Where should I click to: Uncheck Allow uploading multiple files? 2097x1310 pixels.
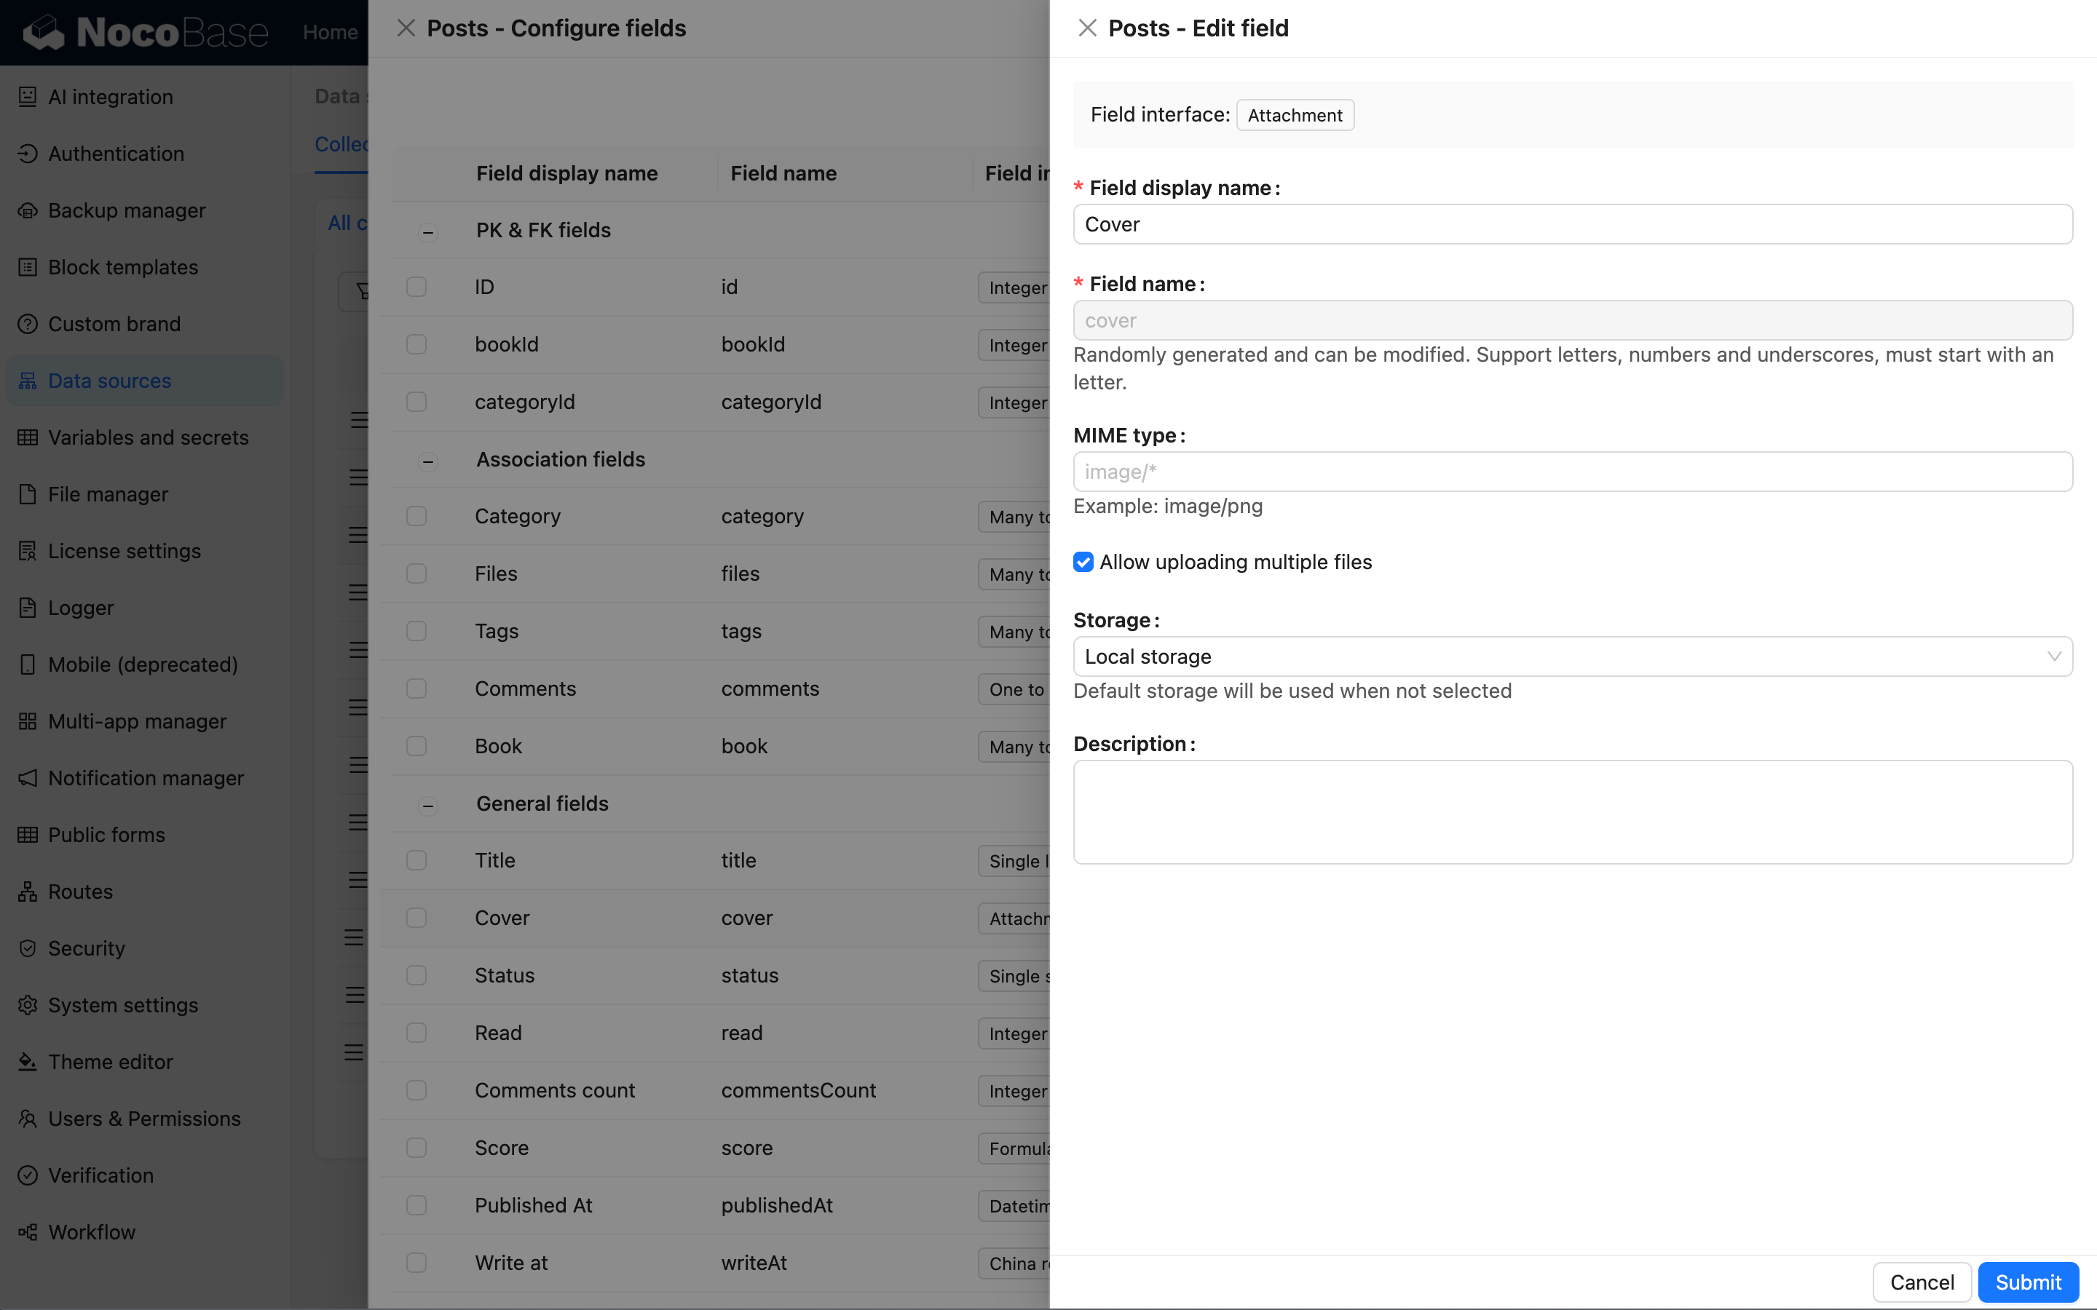[1083, 563]
